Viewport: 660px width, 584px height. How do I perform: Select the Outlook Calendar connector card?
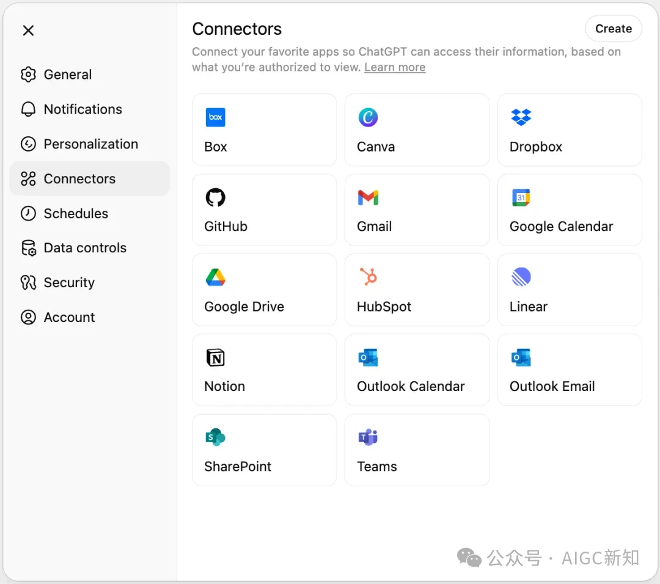tap(417, 370)
